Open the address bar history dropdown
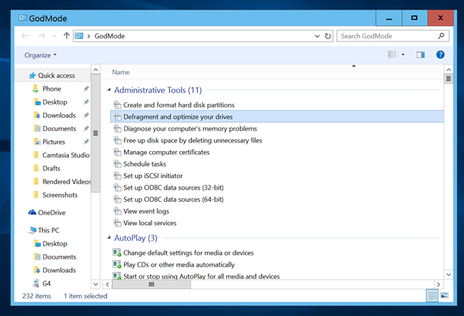The width and height of the screenshot is (464, 316). pos(317,36)
